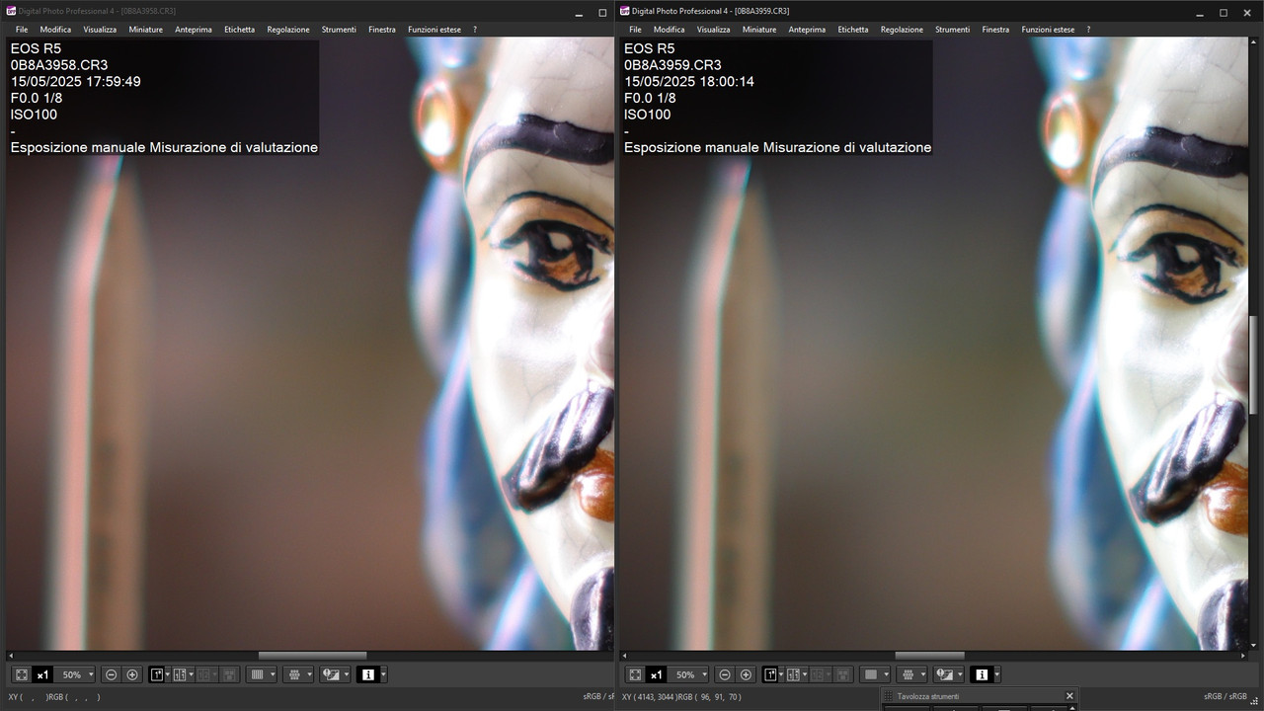The width and height of the screenshot is (1264, 711).
Task: Select single image view icon in 0B8A3958.CR3 window
Action: pyautogui.click(x=157, y=674)
